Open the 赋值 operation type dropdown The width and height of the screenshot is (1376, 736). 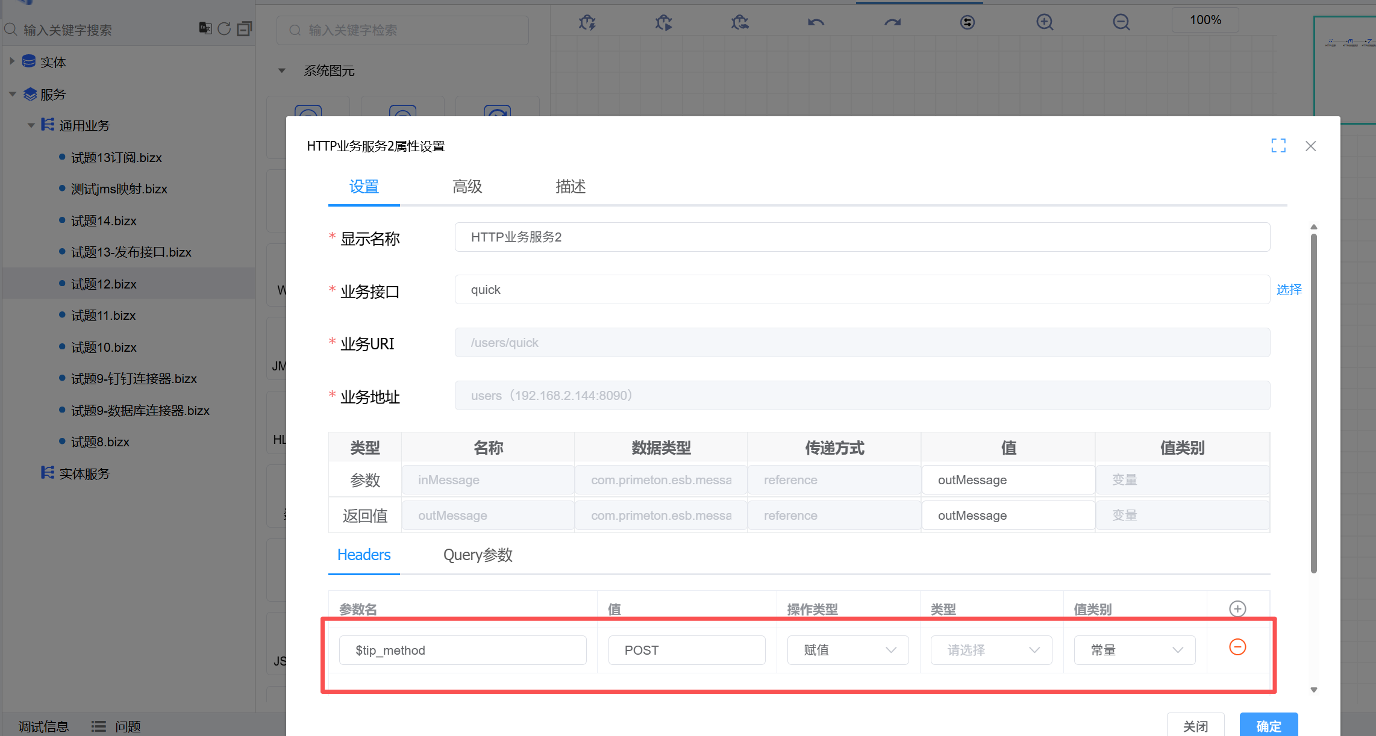(848, 650)
